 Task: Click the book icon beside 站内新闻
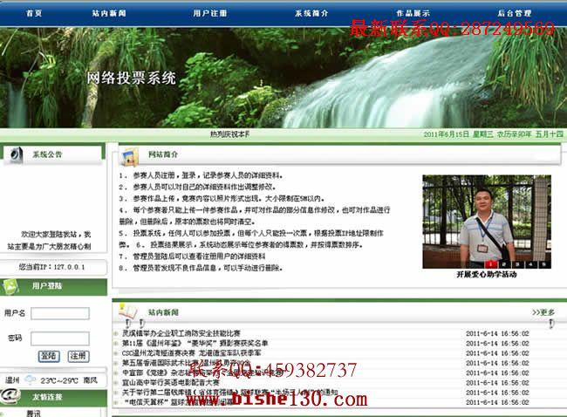(128, 312)
